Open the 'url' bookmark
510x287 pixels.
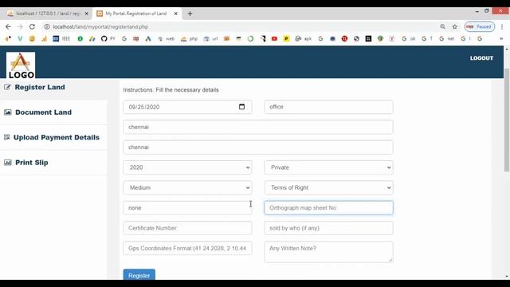pos(210,39)
